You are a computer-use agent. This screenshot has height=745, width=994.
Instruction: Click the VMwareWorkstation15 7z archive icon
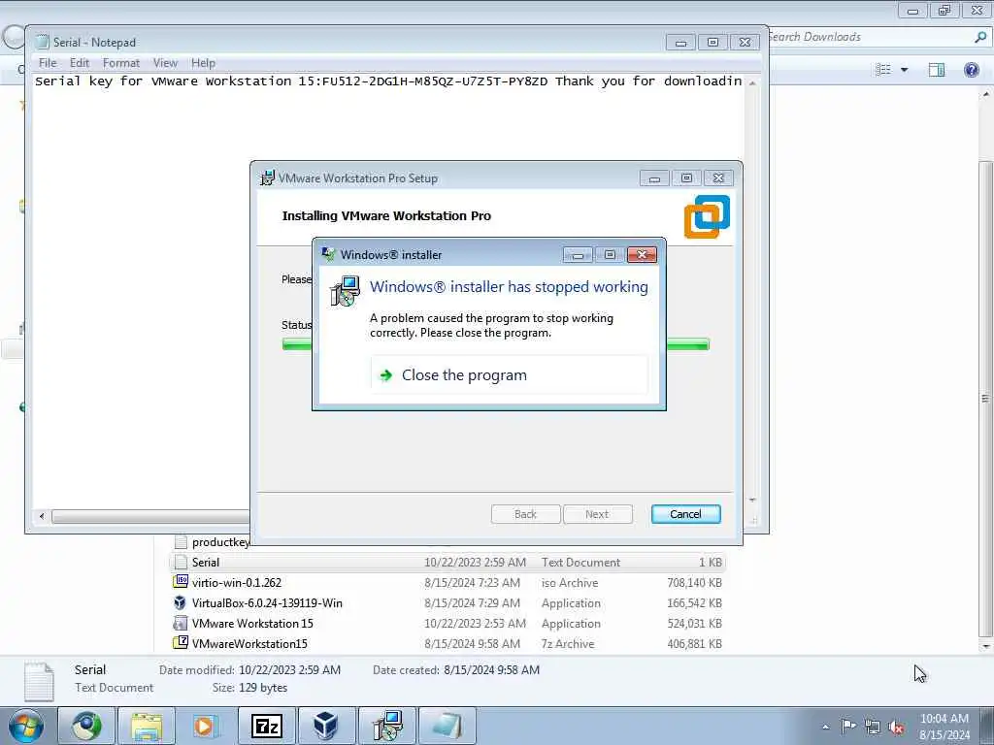tap(181, 642)
